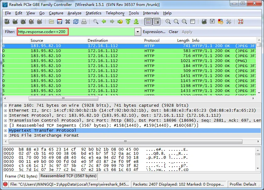The image size is (264, 190).
Task: Find a packet magnifier icon
Action: [x=95, y=22]
